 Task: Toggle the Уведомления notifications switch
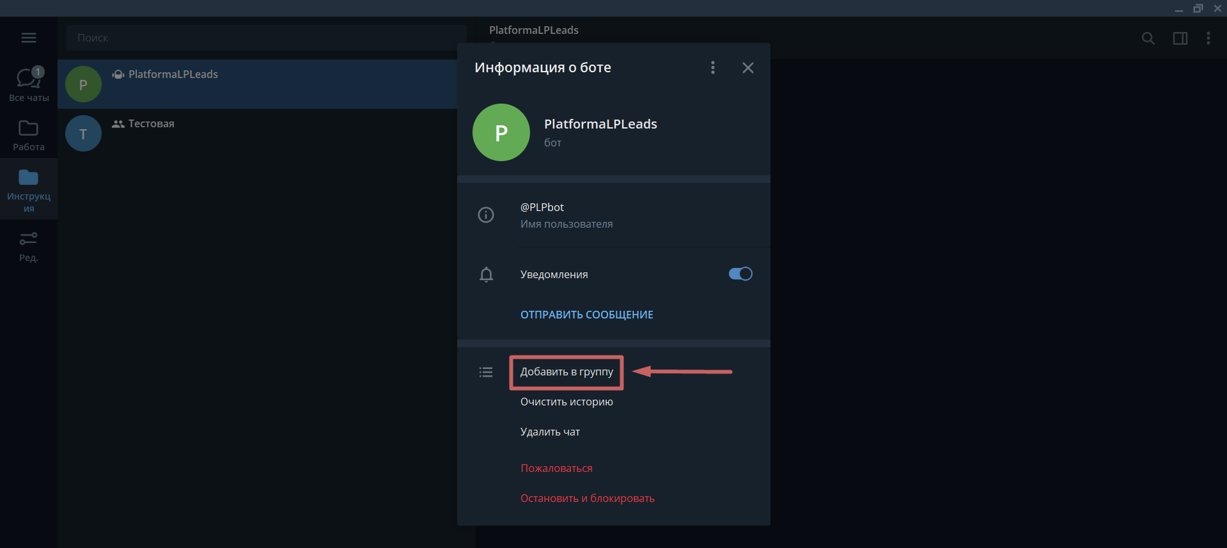(x=740, y=274)
